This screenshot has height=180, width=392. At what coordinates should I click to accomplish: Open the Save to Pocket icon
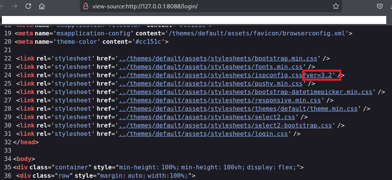(x=380, y=6)
